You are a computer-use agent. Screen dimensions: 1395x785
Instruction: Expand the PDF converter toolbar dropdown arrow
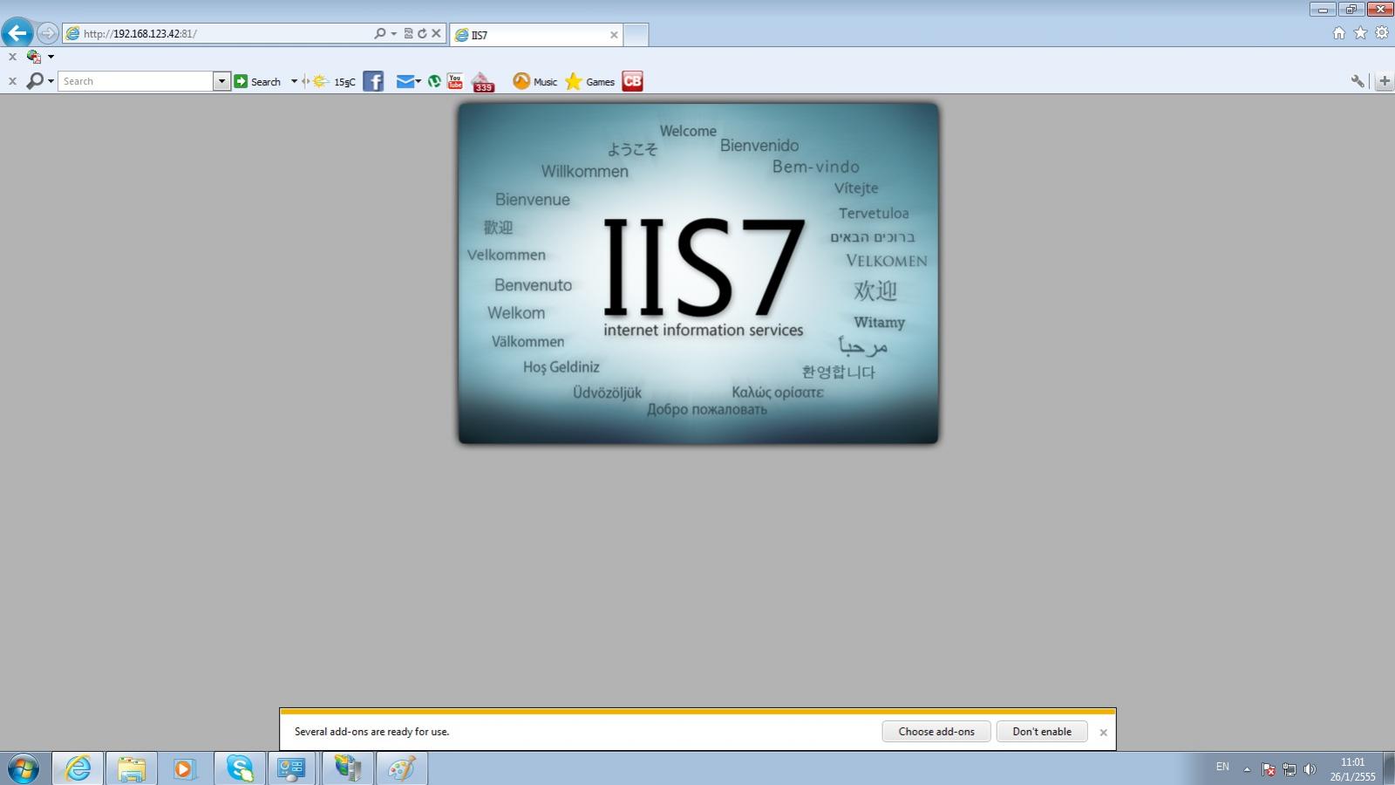tap(51, 57)
